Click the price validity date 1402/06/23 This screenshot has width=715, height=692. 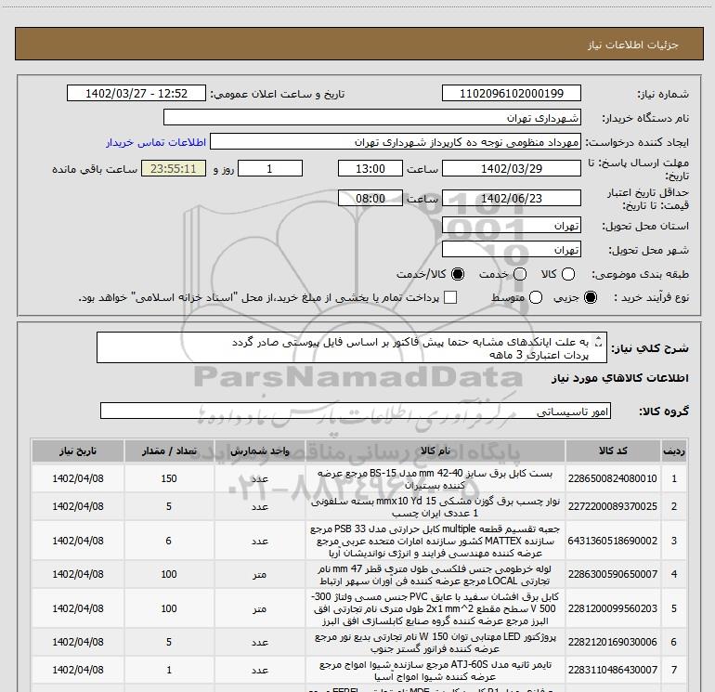pyautogui.click(x=511, y=199)
